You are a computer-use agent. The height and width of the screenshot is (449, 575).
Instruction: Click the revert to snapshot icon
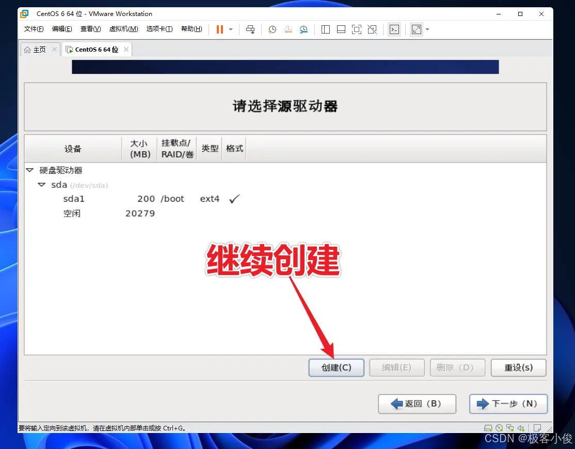tap(288, 29)
